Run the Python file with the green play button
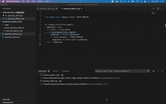 pyautogui.click(x=154, y=9)
